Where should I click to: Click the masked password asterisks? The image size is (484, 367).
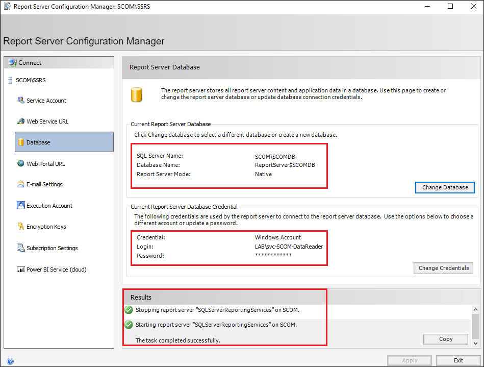(x=273, y=255)
